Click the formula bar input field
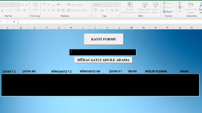This screenshot has height=113, width=202. pos(110,22)
